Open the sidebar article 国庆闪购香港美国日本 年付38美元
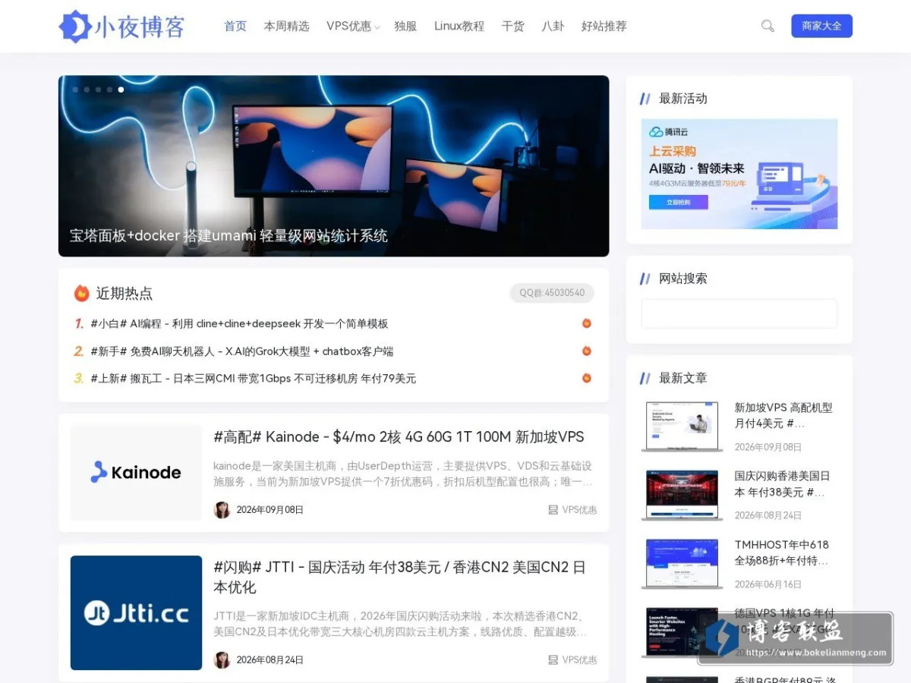This screenshot has height=683, width=911. (x=783, y=483)
